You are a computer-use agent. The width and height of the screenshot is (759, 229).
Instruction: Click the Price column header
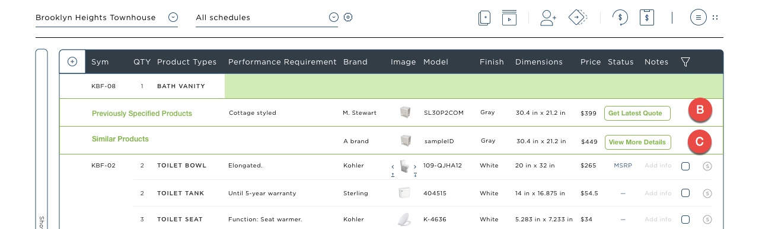click(x=591, y=62)
